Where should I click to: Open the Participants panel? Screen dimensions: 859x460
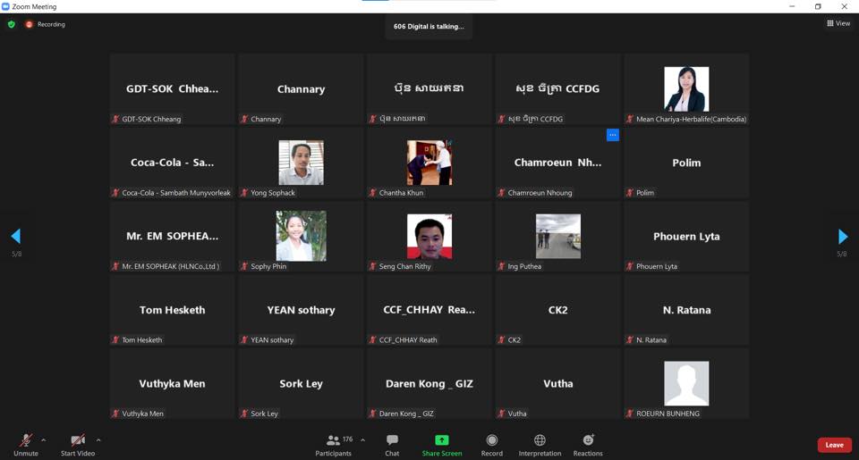coord(335,444)
